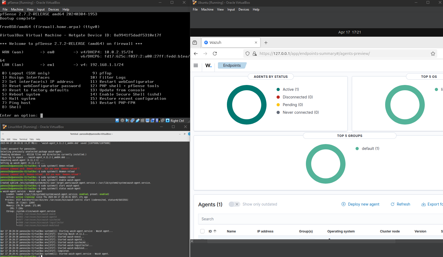Open Terminal menu in LinuxMint terminal
The width and height of the screenshot is (443, 257).
coord(23,139)
